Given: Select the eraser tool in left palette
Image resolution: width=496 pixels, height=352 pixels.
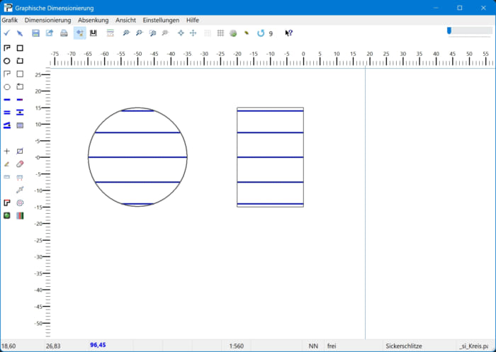Looking at the screenshot, I should 20,164.
